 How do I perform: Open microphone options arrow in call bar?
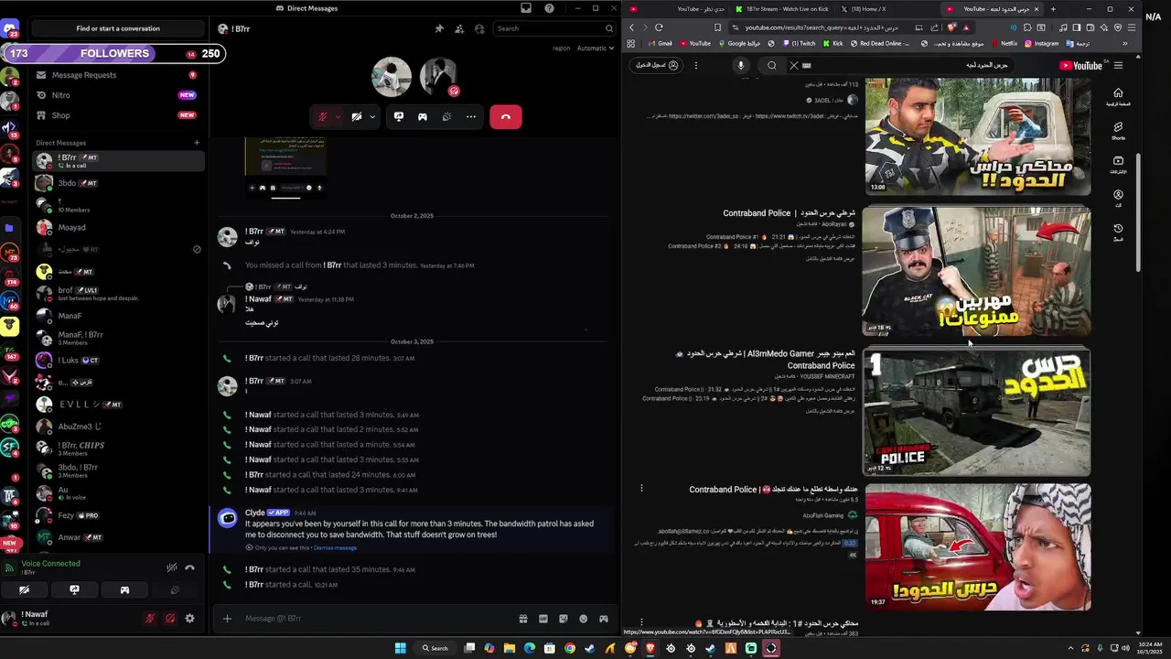pos(338,117)
